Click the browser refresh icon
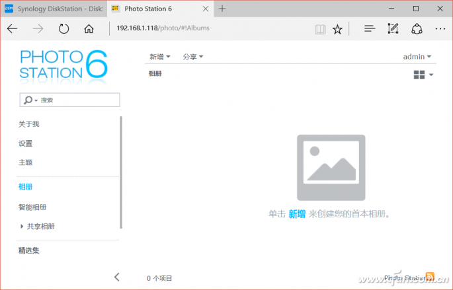453x290 pixels. 64,29
